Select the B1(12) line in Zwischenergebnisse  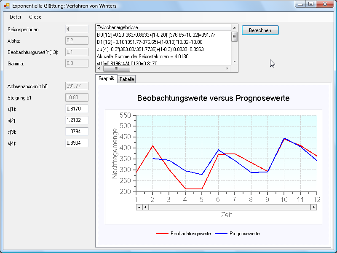click(x=150, y=42)
